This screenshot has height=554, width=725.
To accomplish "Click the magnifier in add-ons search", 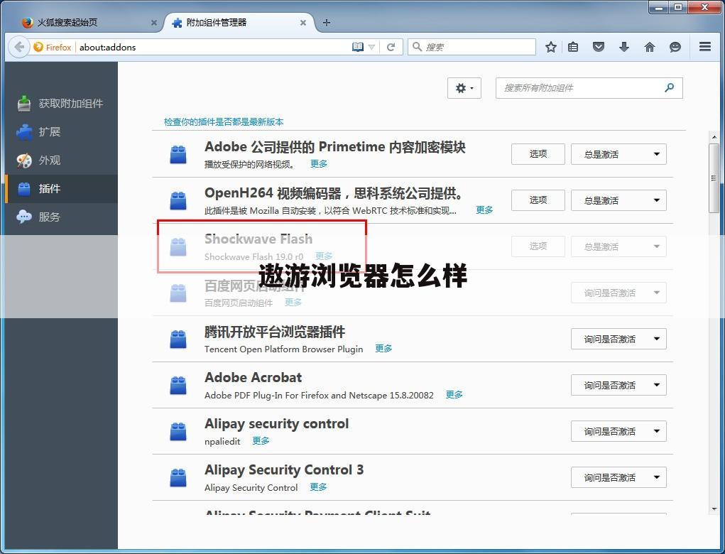I will 669,88.
